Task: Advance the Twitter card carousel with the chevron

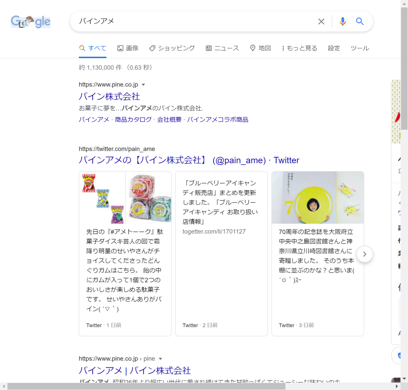Action: (x=364, y=254)
